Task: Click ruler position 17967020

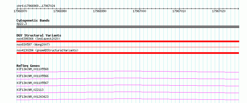Action: click(x=219, y=11)
